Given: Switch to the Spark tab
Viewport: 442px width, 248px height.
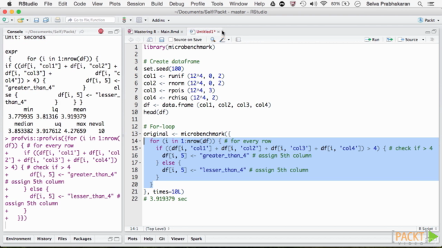Looking at the screenshot, I should pos(196,239).
